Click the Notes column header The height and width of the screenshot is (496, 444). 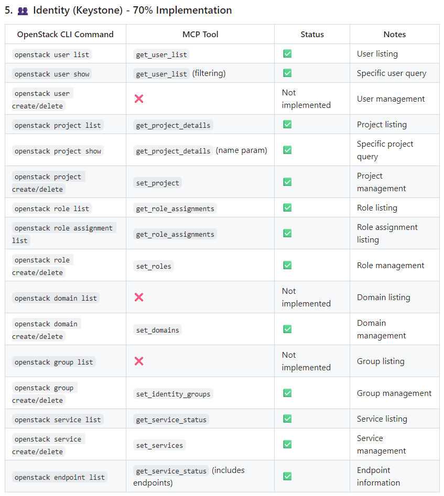click(394, 35)
